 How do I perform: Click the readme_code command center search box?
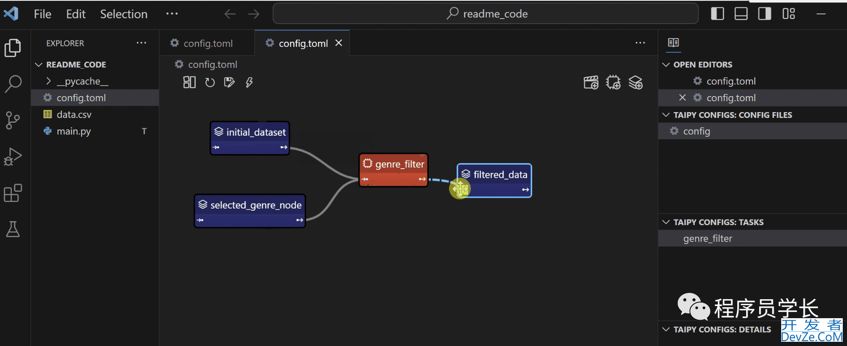485,14
